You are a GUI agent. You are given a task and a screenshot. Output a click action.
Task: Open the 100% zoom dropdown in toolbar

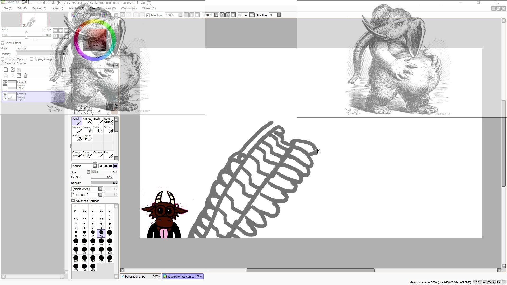[180, 15]
